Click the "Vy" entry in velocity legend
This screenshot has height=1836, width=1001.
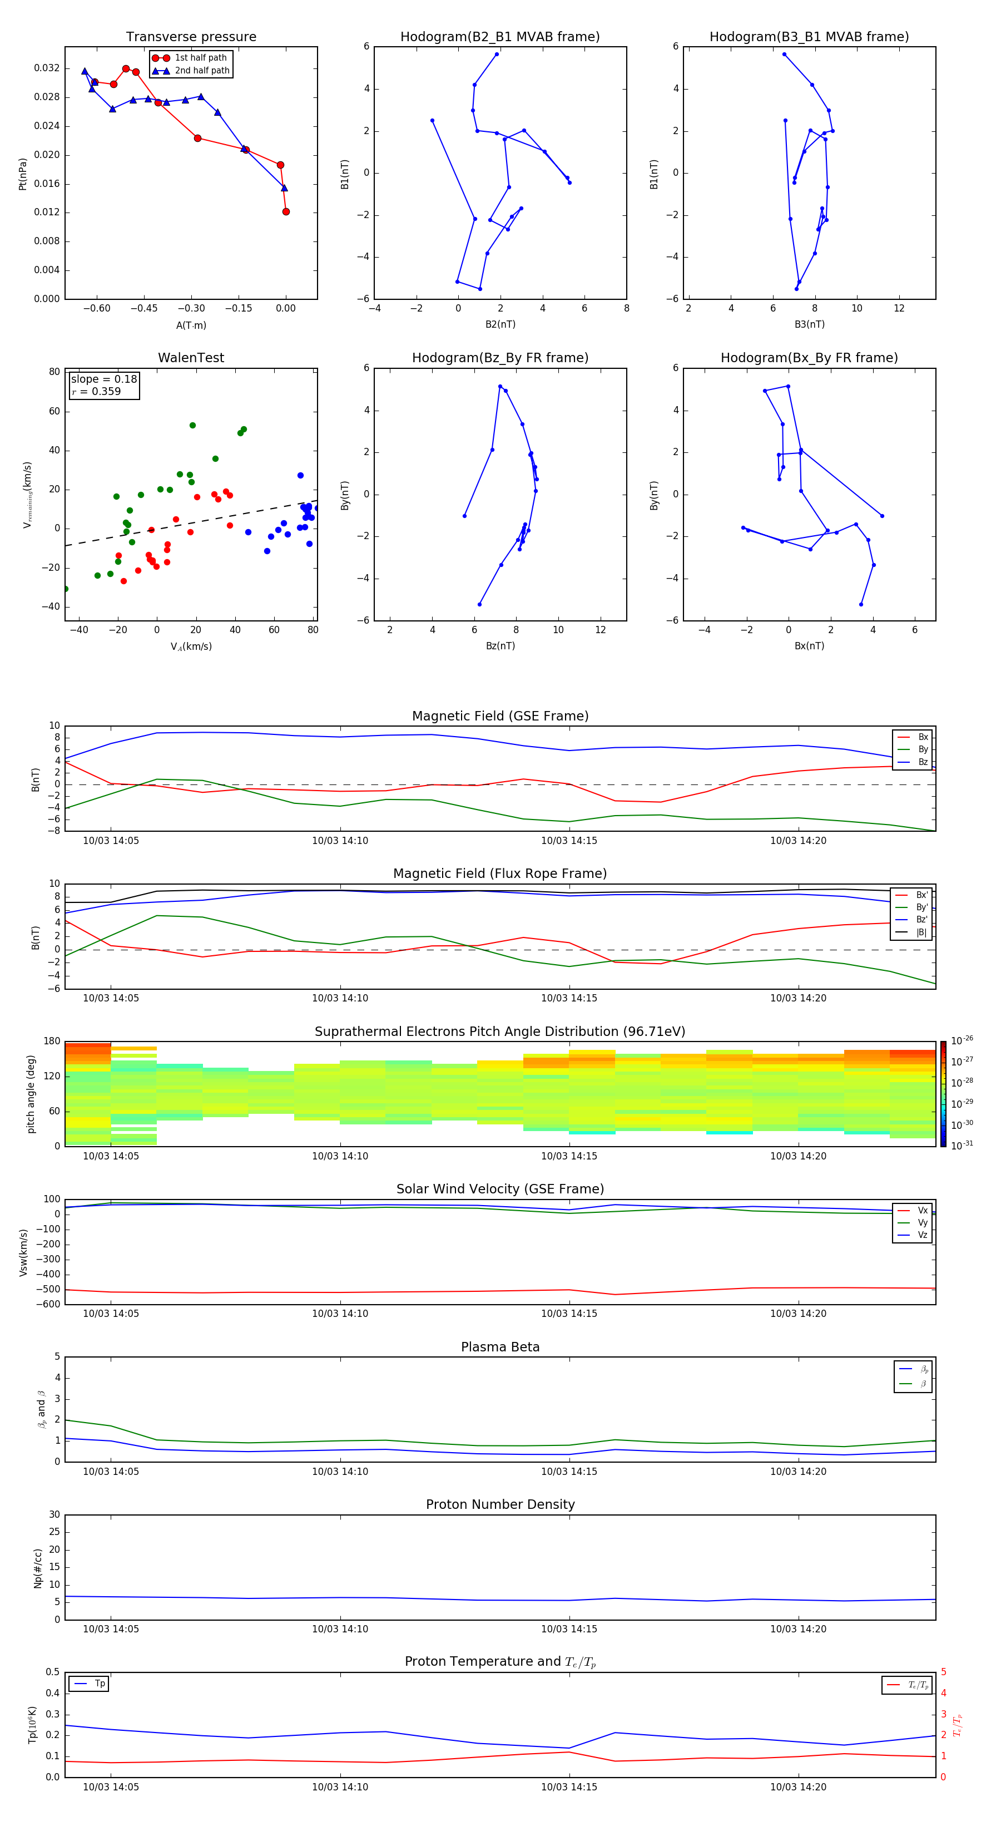point(913,1223)
